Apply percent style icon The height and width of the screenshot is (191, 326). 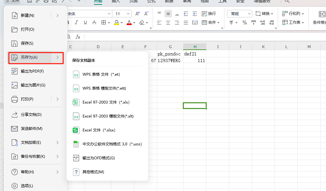click(245, 22)
